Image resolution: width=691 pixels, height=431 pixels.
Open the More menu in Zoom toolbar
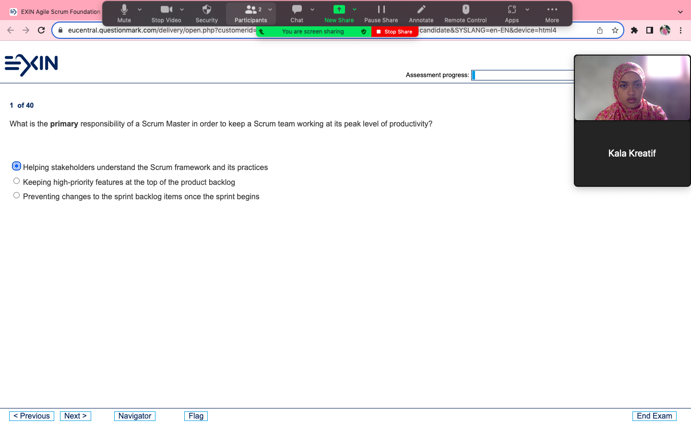(x=552, y=10)
